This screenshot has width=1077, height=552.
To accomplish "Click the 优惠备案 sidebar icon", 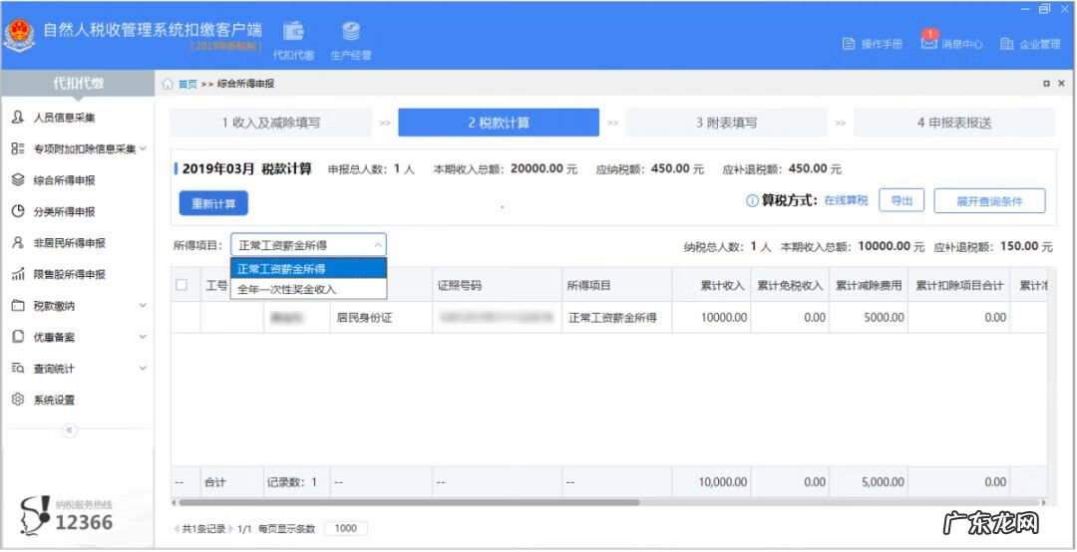I will (19, 337).
